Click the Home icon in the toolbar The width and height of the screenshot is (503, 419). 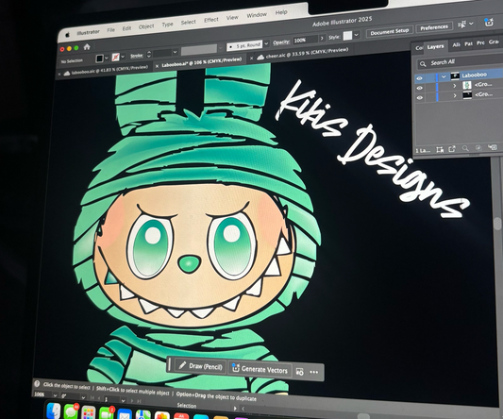[87, 47]
